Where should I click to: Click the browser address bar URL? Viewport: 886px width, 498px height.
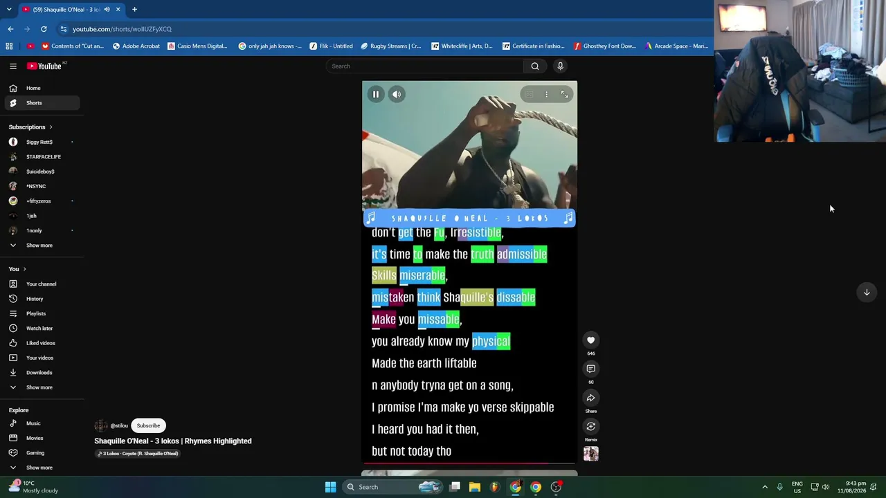tap(122, 29)
